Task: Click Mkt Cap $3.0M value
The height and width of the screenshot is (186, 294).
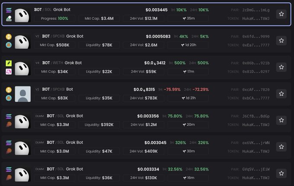Action: [63, 151]
